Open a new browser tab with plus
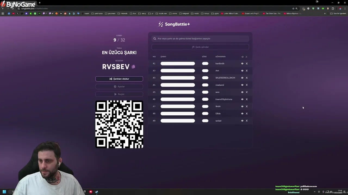The image size is (348, 195). pyautogui.click(x=40, y=3)
